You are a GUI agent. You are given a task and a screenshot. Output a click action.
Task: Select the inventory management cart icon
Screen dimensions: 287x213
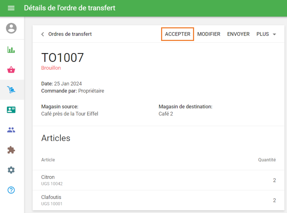(11, 90)
